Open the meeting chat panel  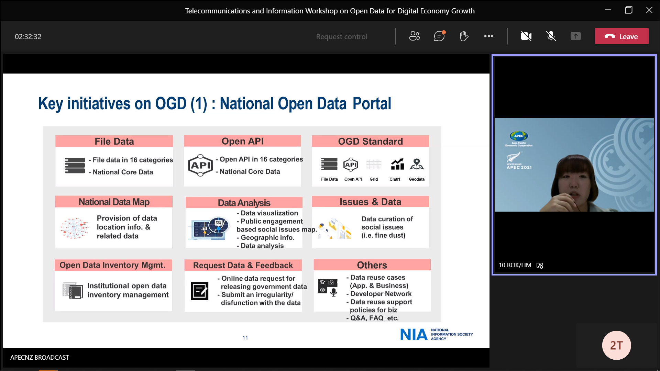point(439,36)
